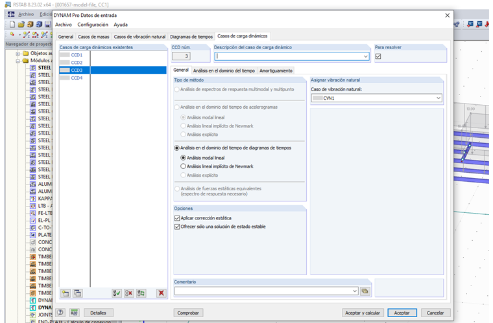
Task: Open Caso de vibración natural CVN1 dropdown
Action: pyautogui.click(x=439, y=98)
